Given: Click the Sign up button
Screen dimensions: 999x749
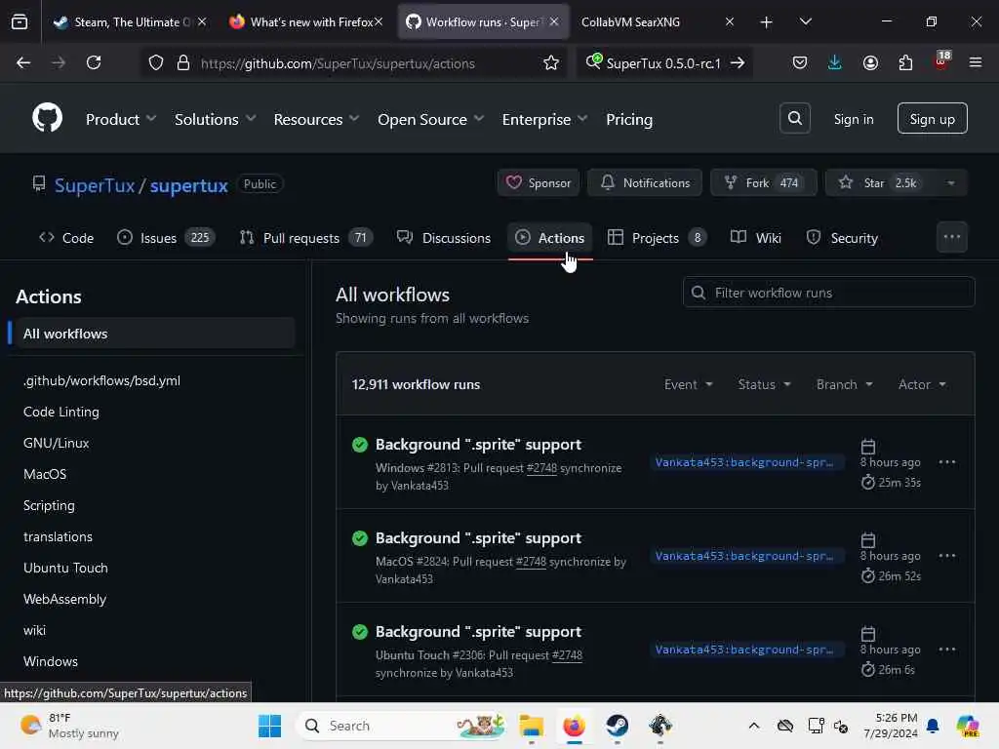Looking at the screenshot, I should tap(932, 118).
